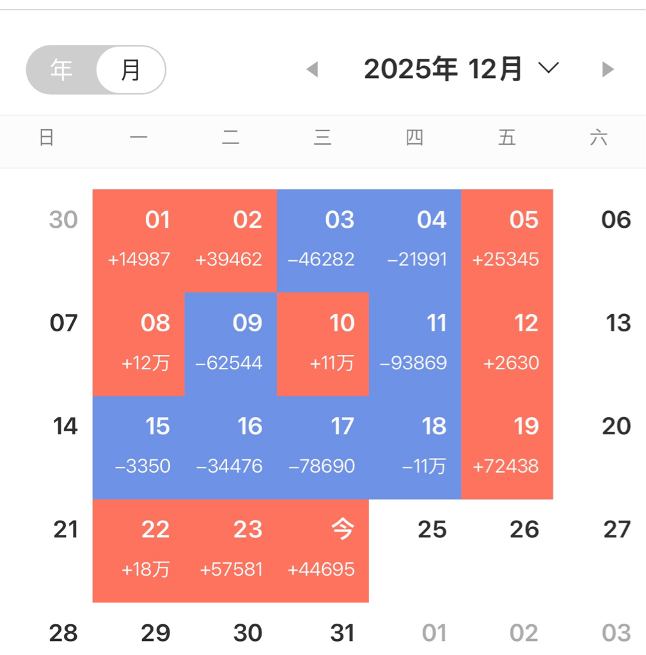Select December 08 showing +12万
The height and width of the screenshot is (655, 646).
coord(139,343)
